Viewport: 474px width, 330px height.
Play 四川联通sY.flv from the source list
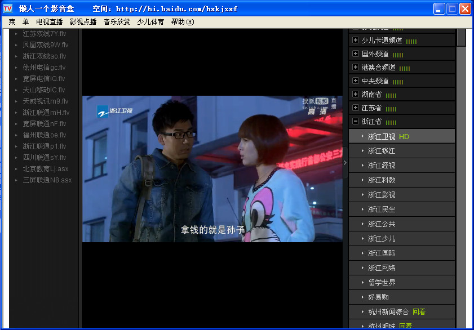(x=45, y=157)
